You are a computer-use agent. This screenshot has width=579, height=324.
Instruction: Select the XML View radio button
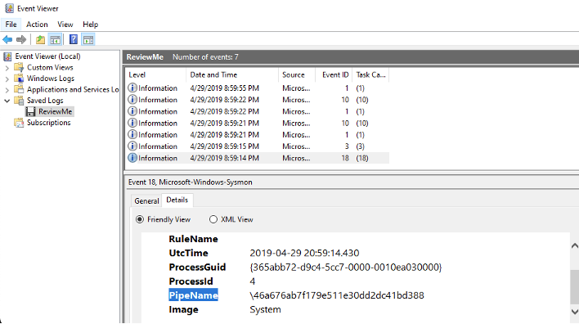213,219
